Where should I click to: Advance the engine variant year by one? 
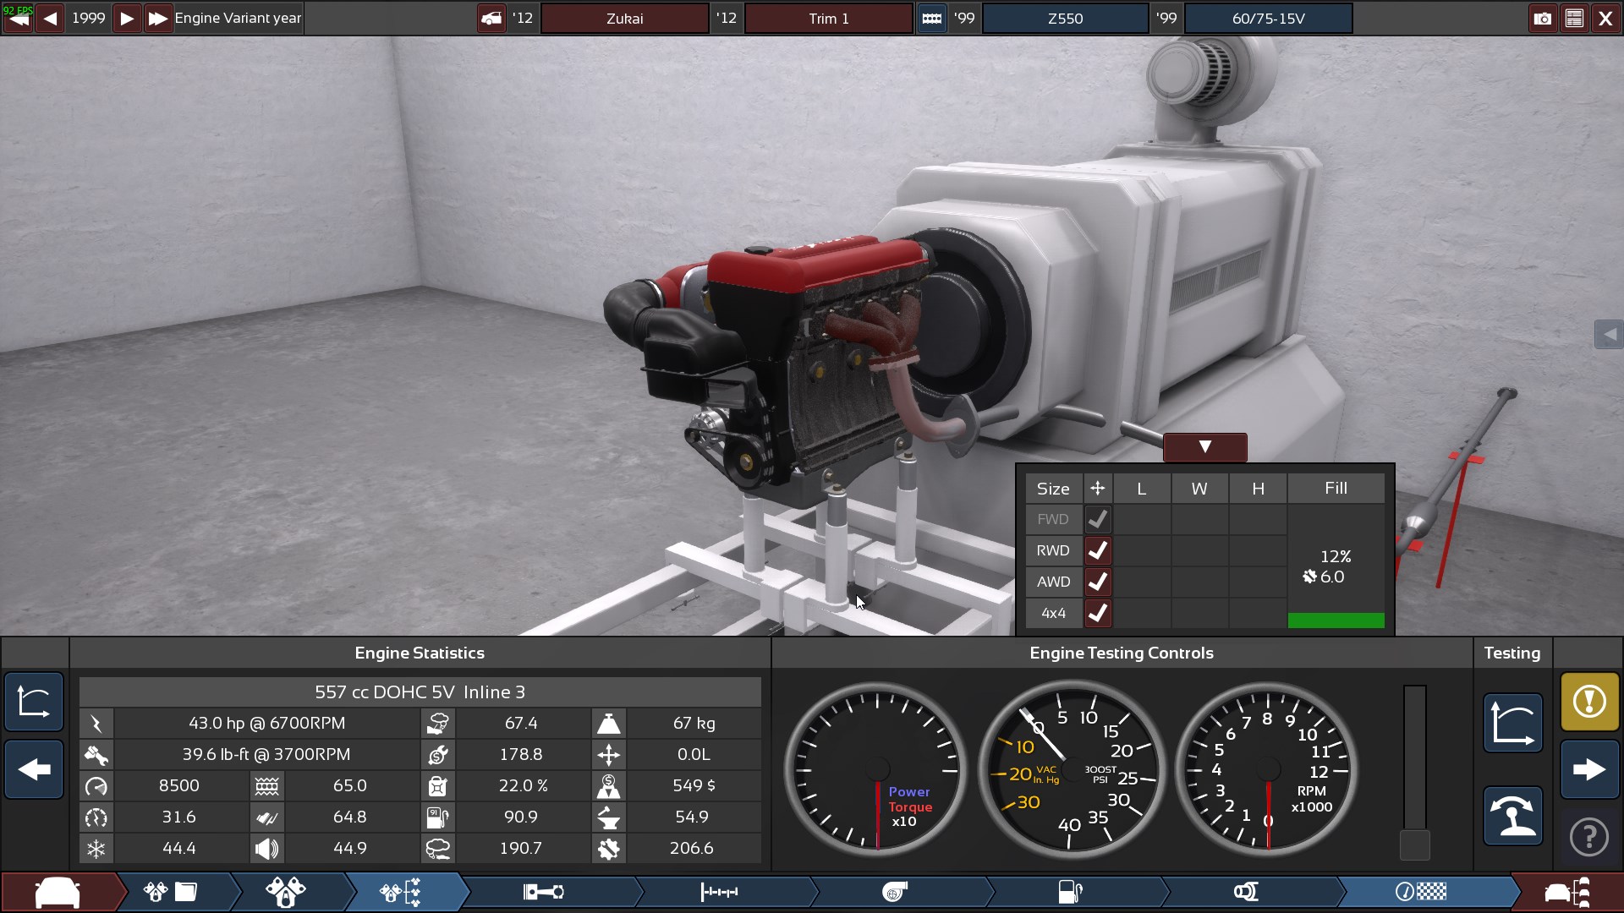(x=127, y=18)
